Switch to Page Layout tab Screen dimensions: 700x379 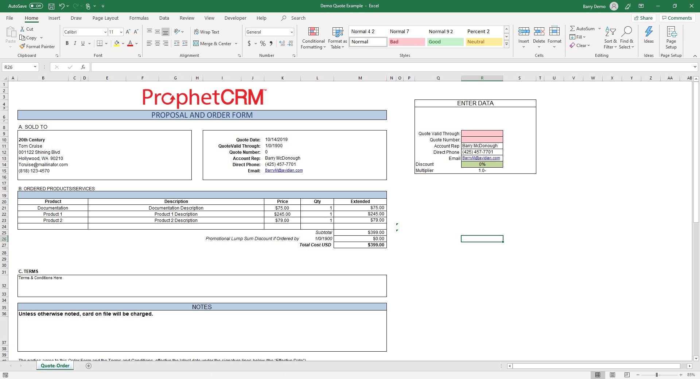pyautogui.click(x=105, y=18)
